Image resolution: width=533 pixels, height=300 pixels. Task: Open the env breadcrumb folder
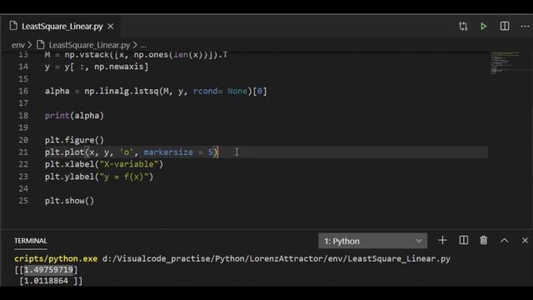click(x=17, y=45)
